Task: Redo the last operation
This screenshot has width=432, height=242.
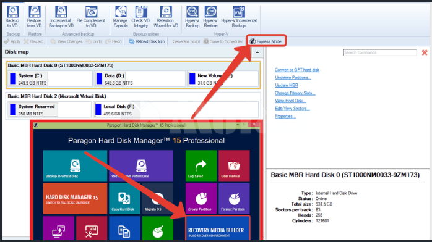Action: (113, 41)
